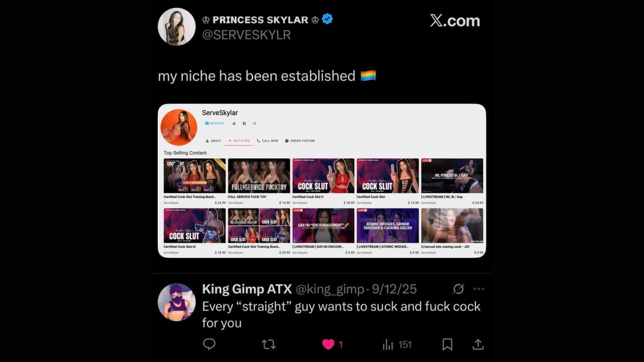Open the @SERVESKYLR handle link
Screen dimensions: 644x362
coord(246,35)
